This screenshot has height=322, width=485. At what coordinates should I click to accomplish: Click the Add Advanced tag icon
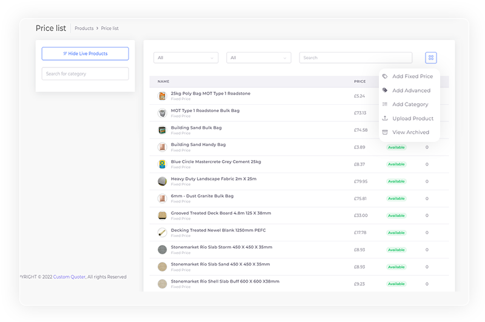tap(385, 90)
